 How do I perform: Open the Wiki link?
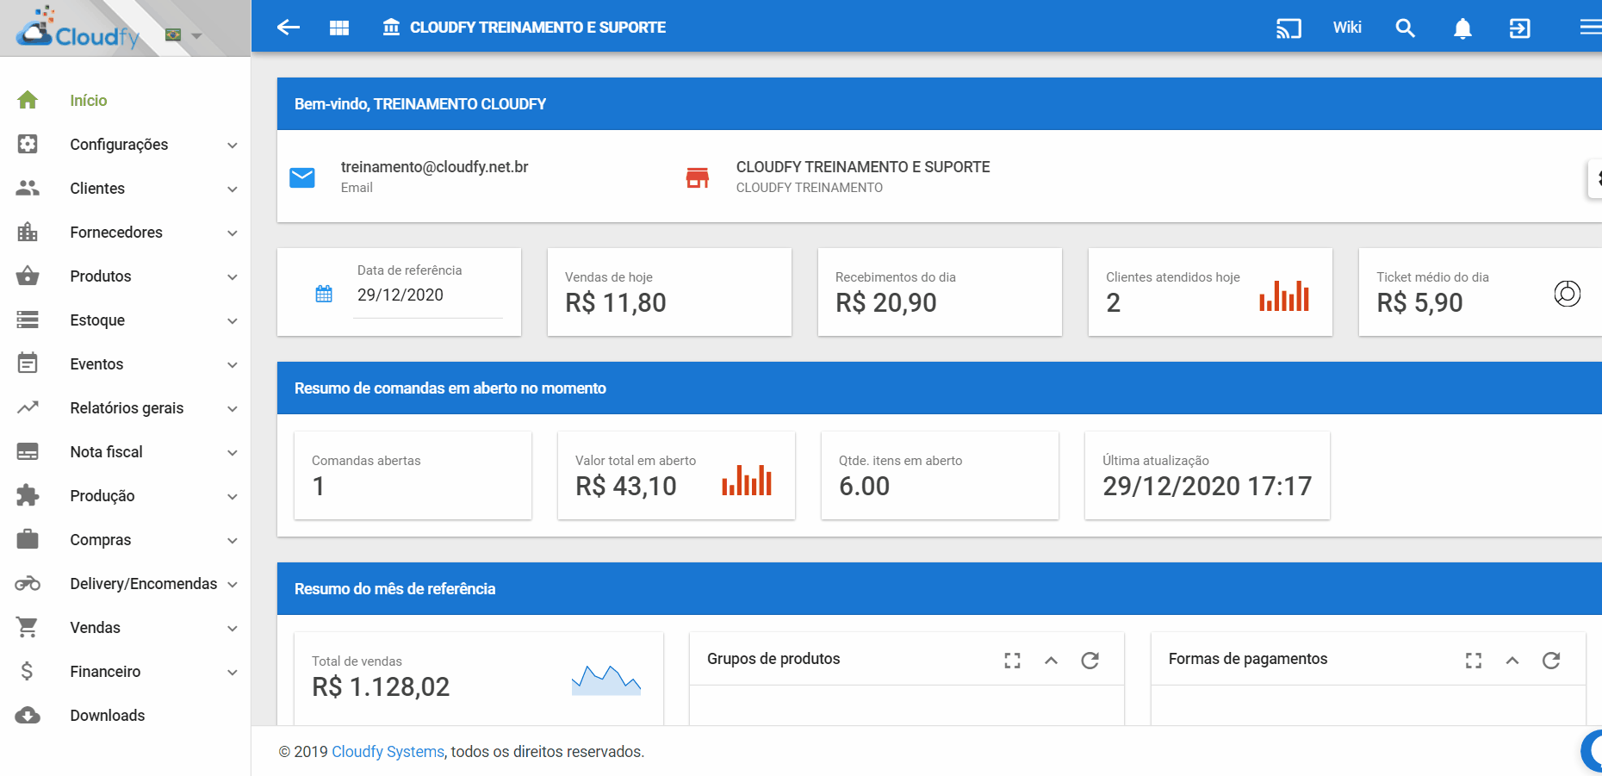tap(1347, 28)
